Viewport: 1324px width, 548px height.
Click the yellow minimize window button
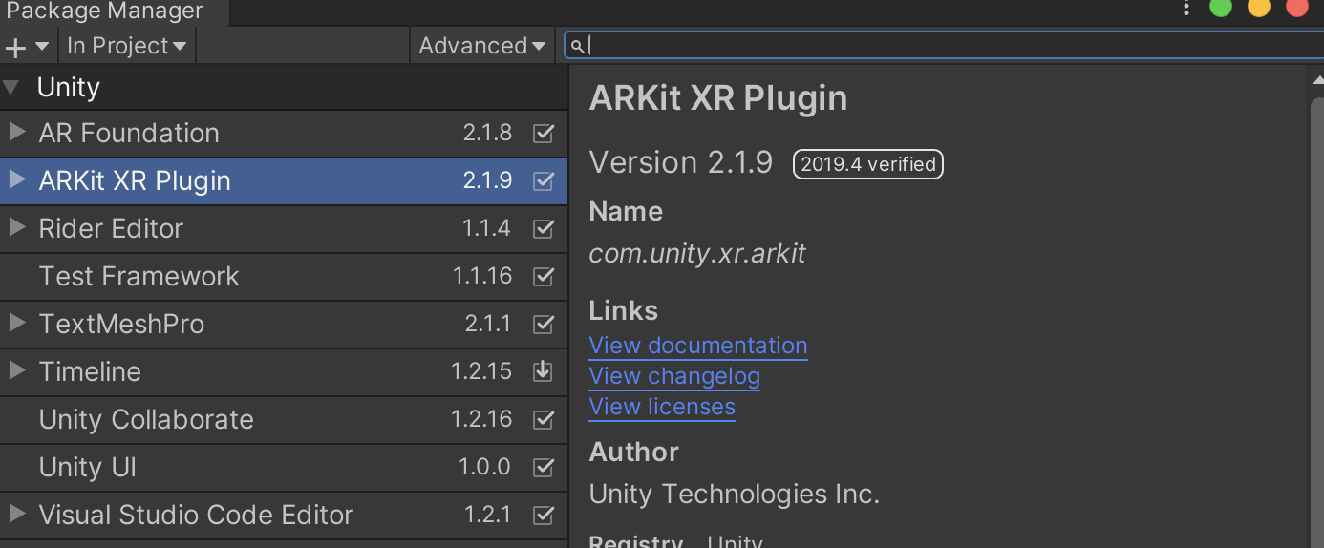coord(1259,6)
